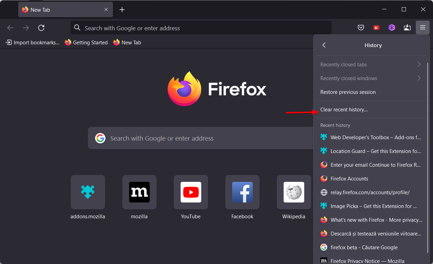Open Firefox Privacy Notice history entry
433x264 pixels.
pos(371,260)
